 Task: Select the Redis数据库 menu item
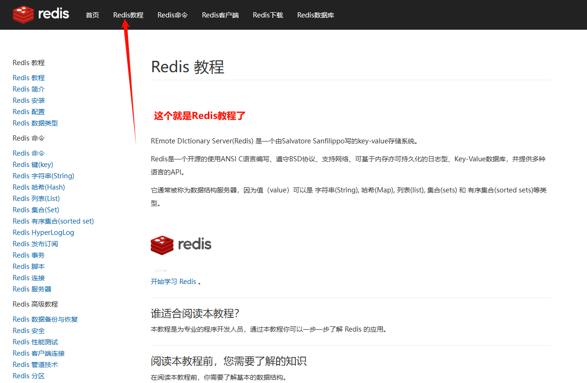315,15
